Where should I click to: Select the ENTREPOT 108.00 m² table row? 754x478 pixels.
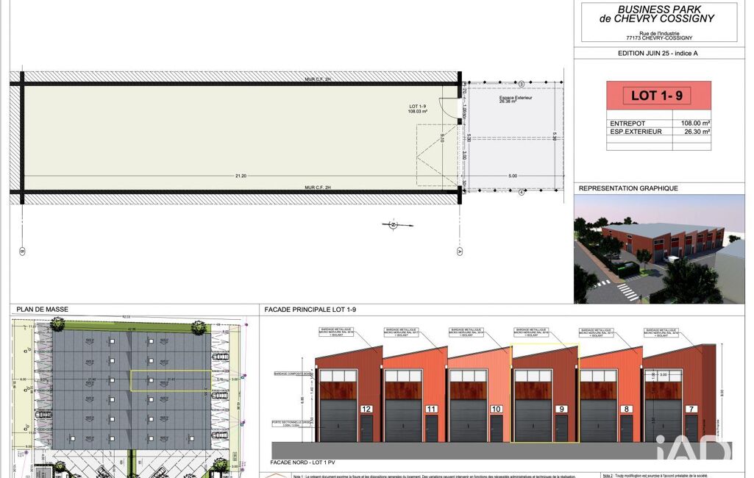tap(658, 124)
